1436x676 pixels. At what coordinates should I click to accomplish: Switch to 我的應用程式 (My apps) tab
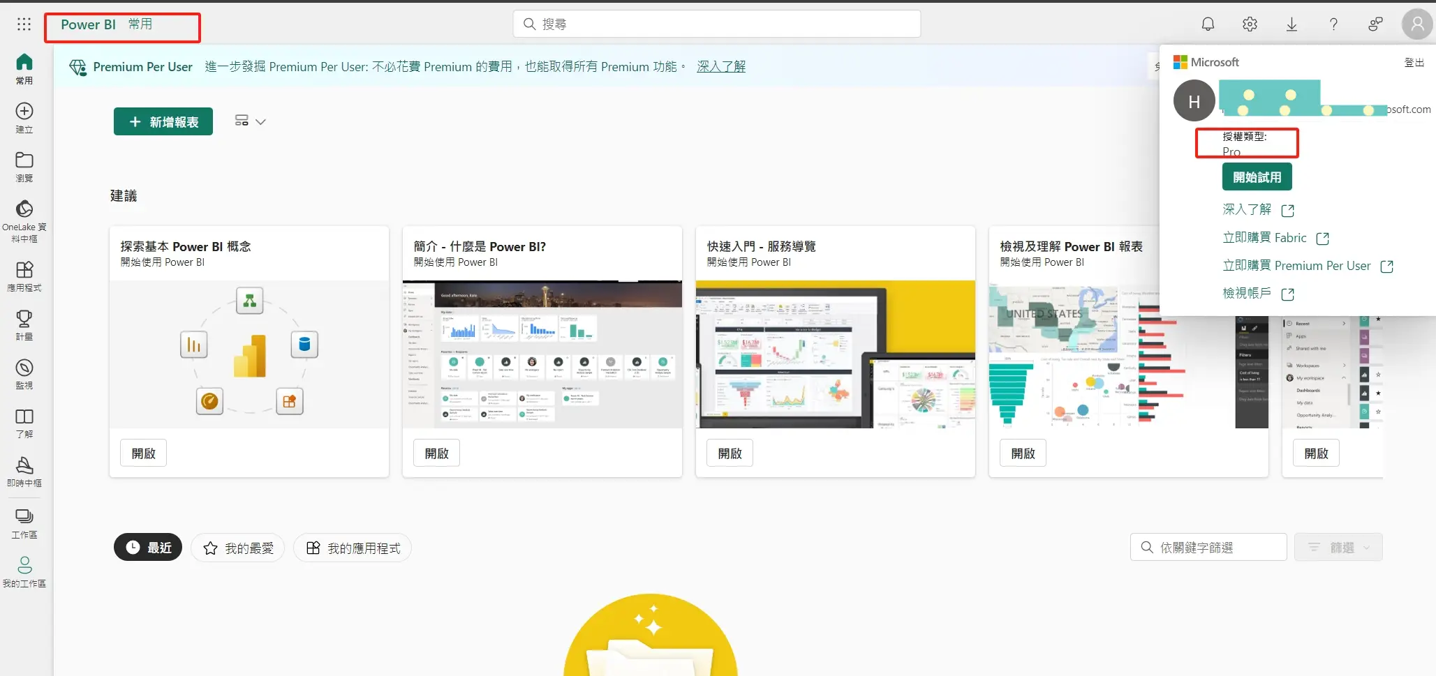click(353, 548)
